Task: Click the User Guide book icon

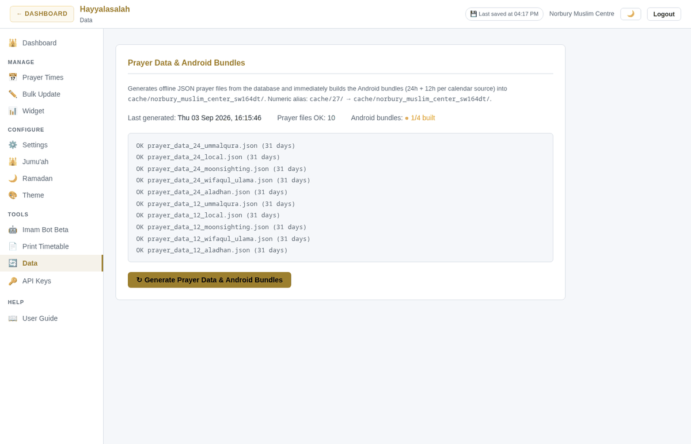Action: [13, 318]
